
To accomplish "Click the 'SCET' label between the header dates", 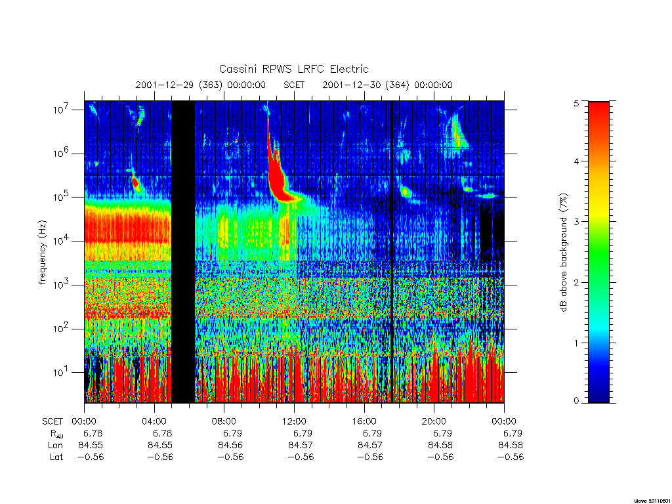I will pos(294,85).
